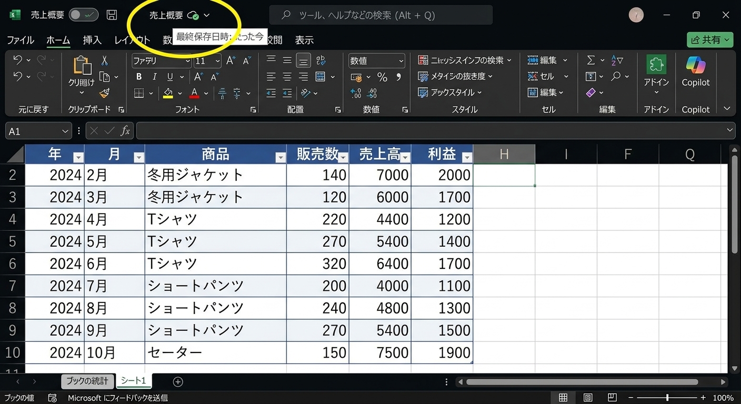
Task: Open the font size 11 dropdown
Action: tap(218, 61)
